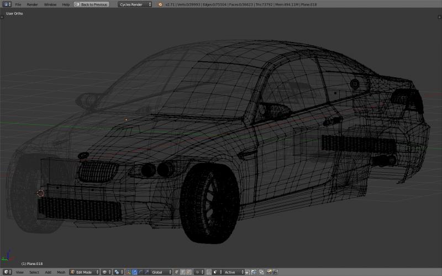Viewport: 442px width, 276px height.
Task: Switch to vertex select mode
Action: [x=176, y=272]
